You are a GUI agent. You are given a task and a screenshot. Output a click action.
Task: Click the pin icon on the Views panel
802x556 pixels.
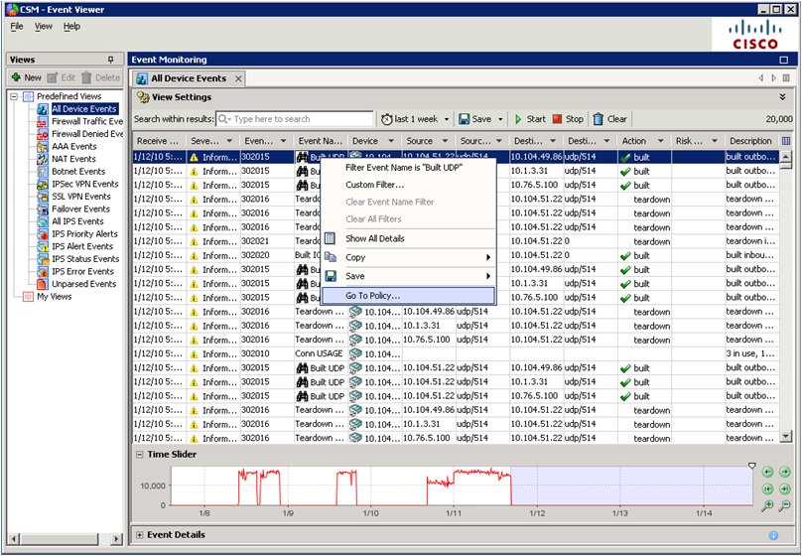(110, 60)
